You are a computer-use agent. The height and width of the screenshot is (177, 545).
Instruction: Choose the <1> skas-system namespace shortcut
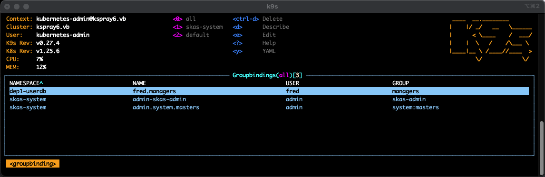[x=198, y=27]
